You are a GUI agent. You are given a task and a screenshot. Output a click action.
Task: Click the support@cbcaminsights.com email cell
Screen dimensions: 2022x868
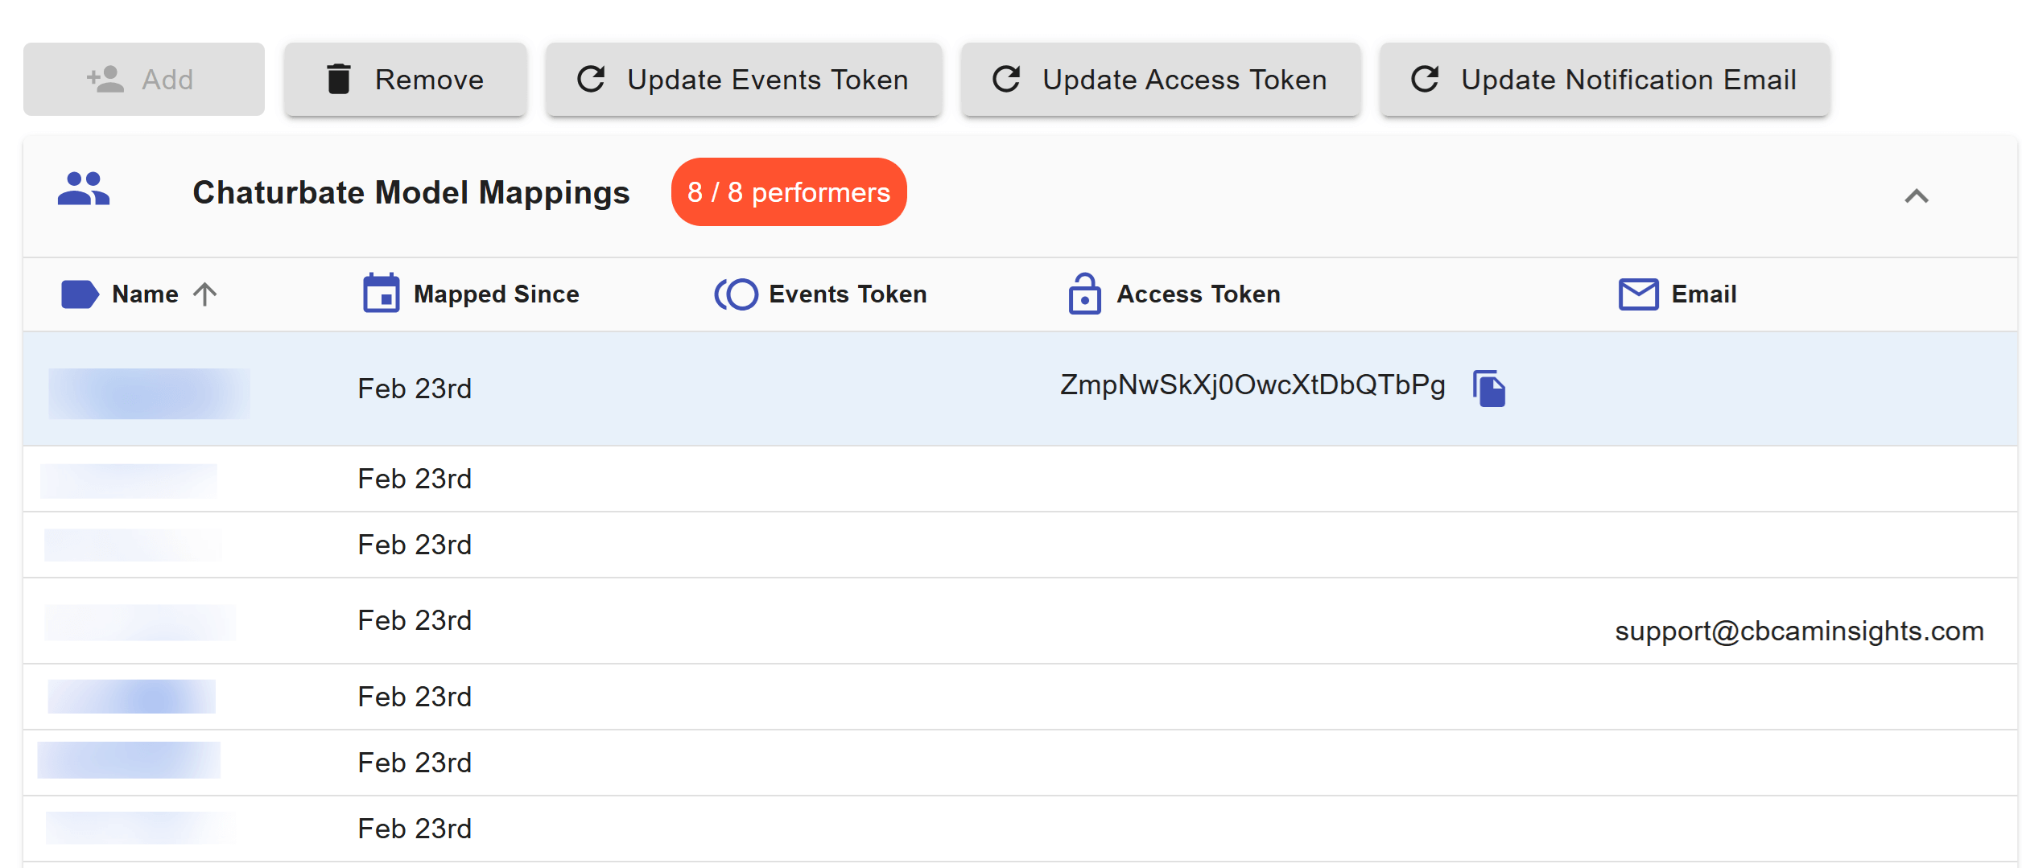click(x=1799, y=631)
